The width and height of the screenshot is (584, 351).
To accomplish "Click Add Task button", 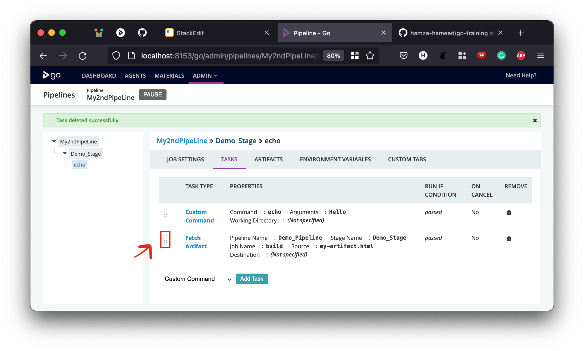I will [x=252, y=279].
